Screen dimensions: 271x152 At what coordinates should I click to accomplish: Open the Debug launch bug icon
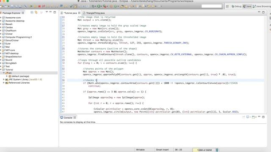(93, 6)
